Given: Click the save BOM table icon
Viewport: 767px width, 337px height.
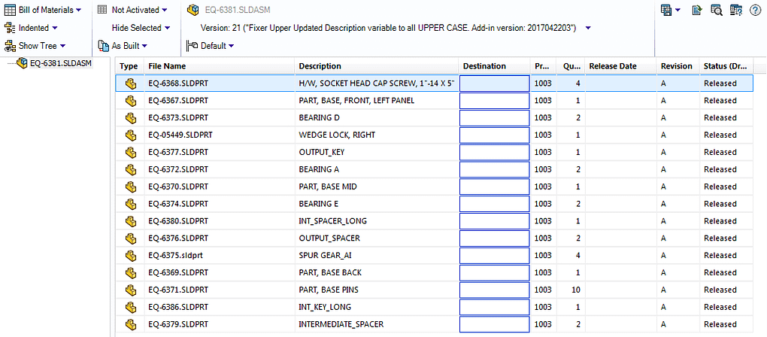Looking at the screenshot, I should tap(665, 10).
